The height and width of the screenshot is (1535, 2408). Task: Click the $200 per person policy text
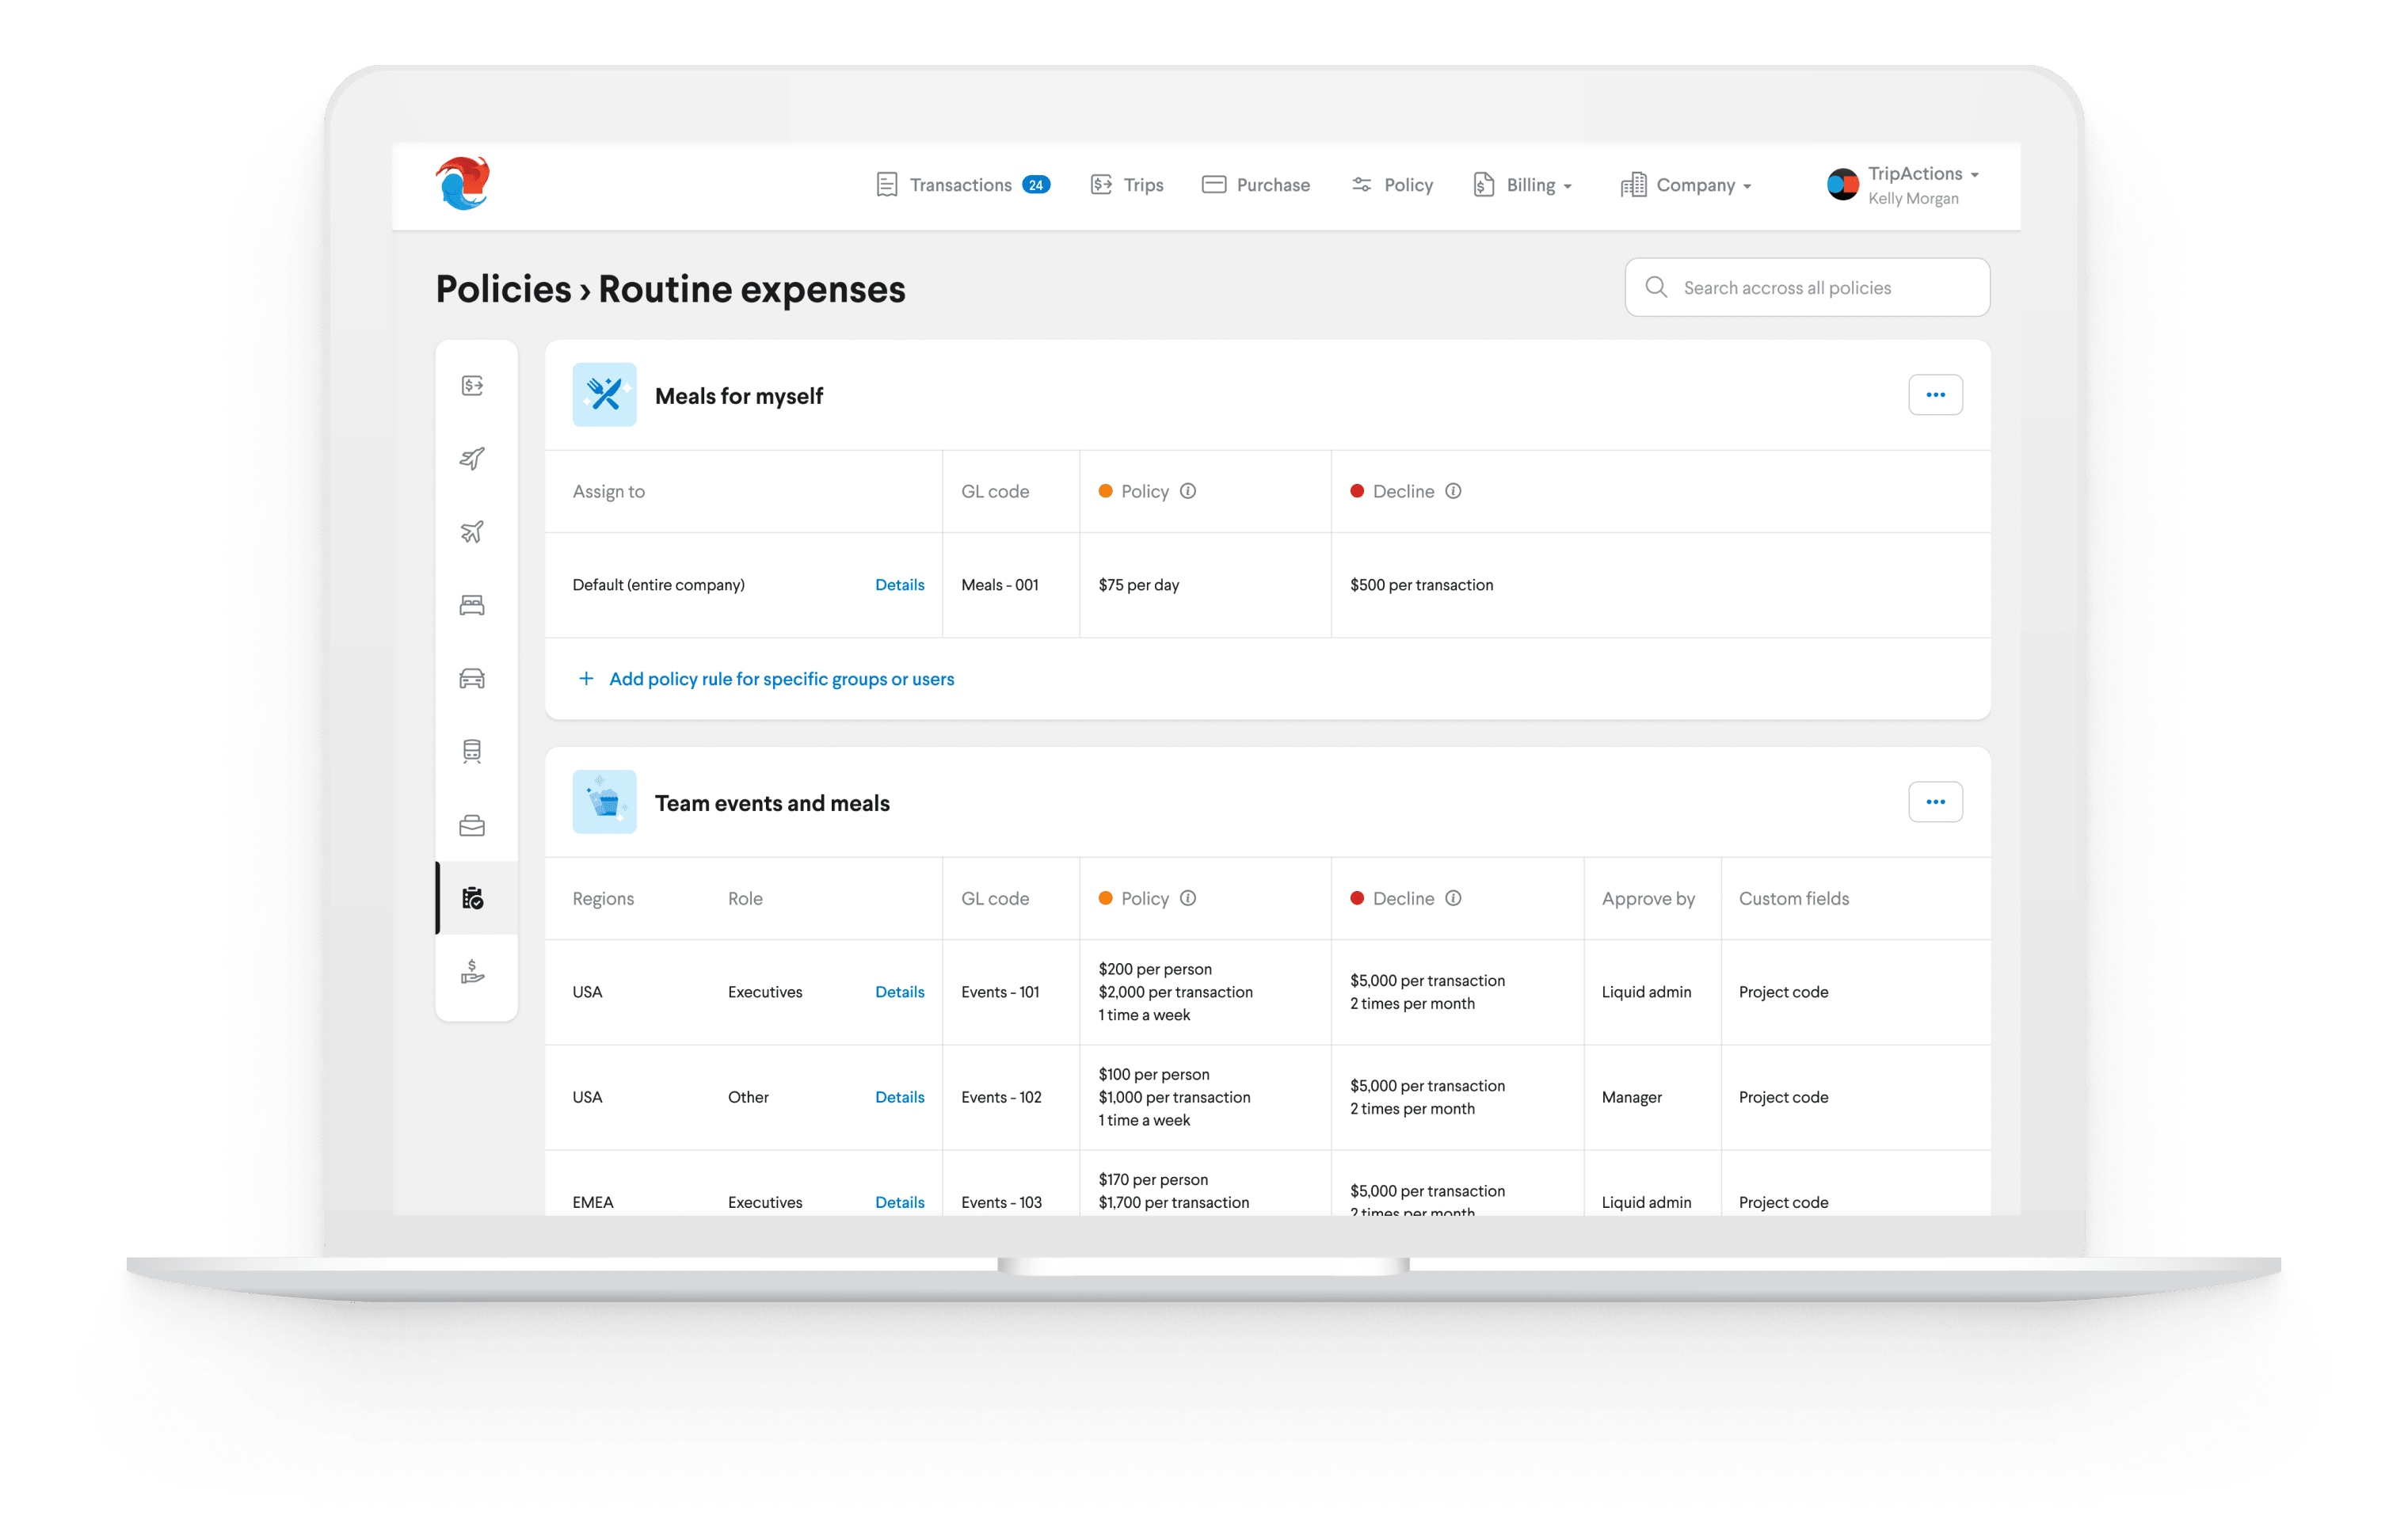(x=1155, y=969)
